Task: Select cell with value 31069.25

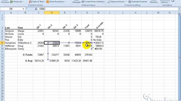Action: [x=52, y=61]
